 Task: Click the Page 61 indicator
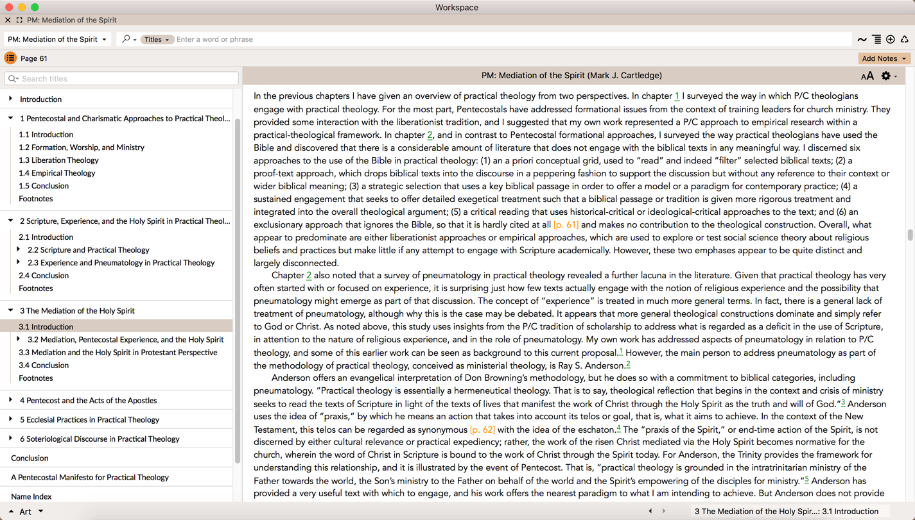click(x=34, y=58)
